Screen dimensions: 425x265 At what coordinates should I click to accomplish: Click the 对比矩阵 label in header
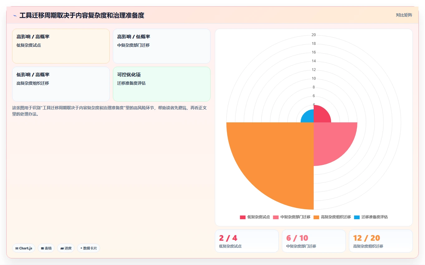click(404, 15)
